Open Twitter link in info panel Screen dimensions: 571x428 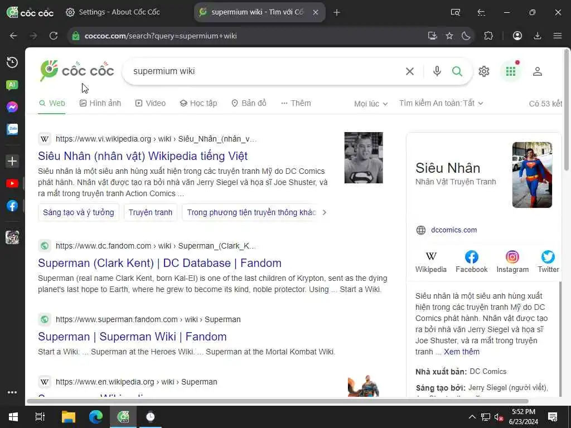pos(548,262)
